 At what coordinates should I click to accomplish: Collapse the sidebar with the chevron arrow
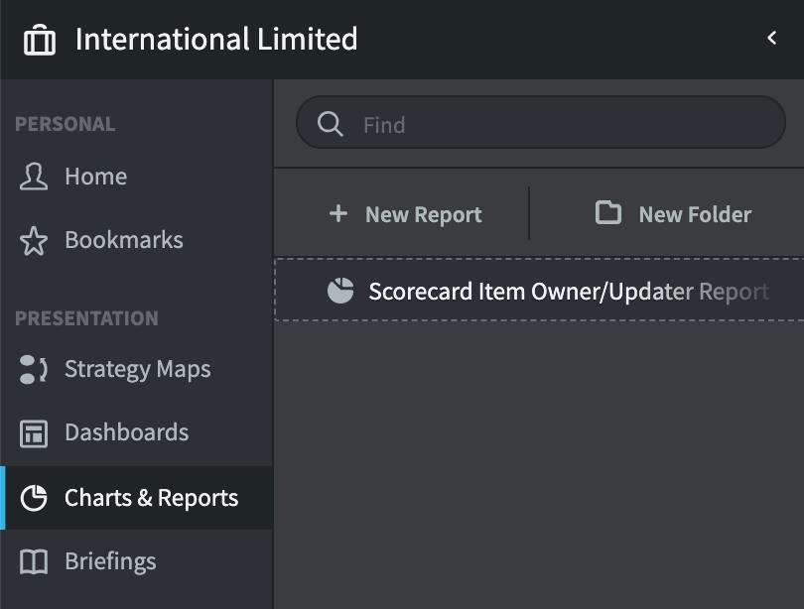(771, 38)
